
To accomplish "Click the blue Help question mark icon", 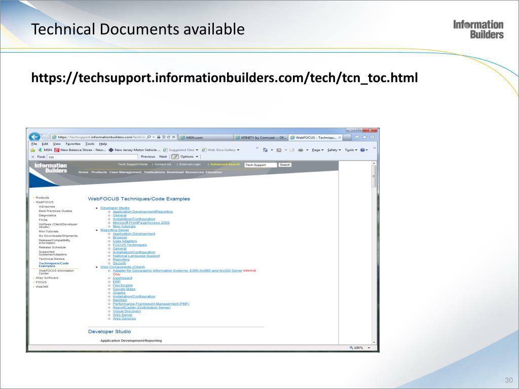I will coord(362,150).
